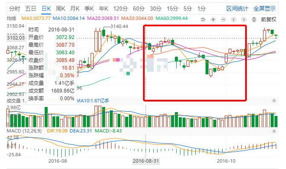Select the 周K weekly chart tab
This screenshot has width=286, height=169.
pyautogui.click(x=60, y=8)
